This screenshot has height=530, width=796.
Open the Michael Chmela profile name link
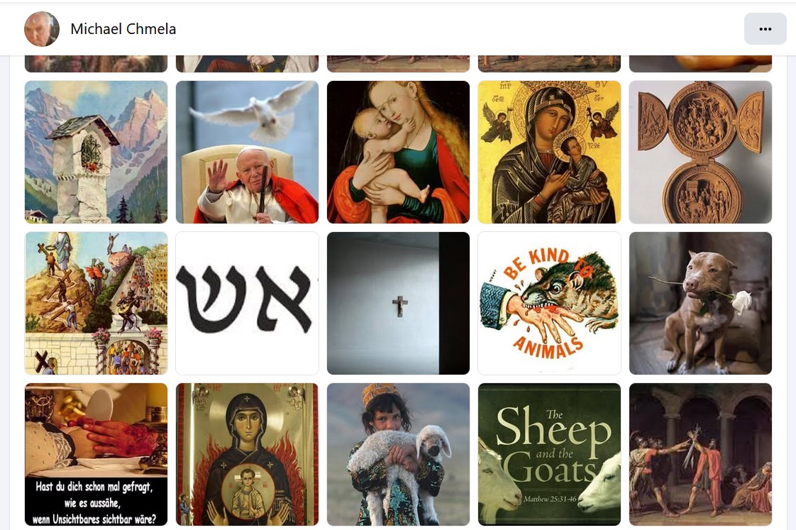[123, 29]
